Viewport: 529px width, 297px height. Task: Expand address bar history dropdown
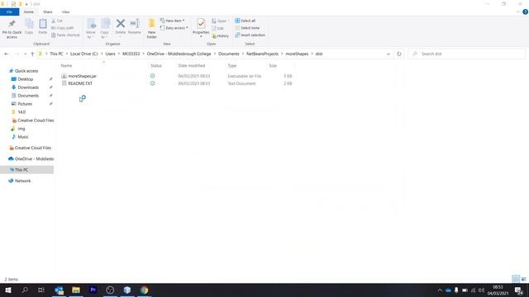[x=388, y=54]
